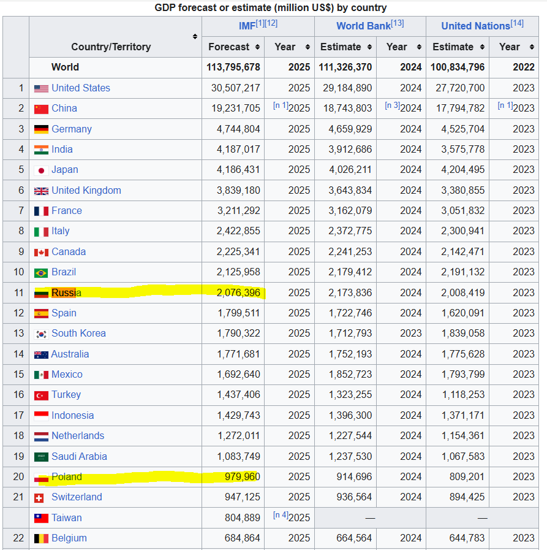Open footnote n 3 in China's row
Image resolution: width=547 pixels, height=550 pixels.
tap(393, 105)
